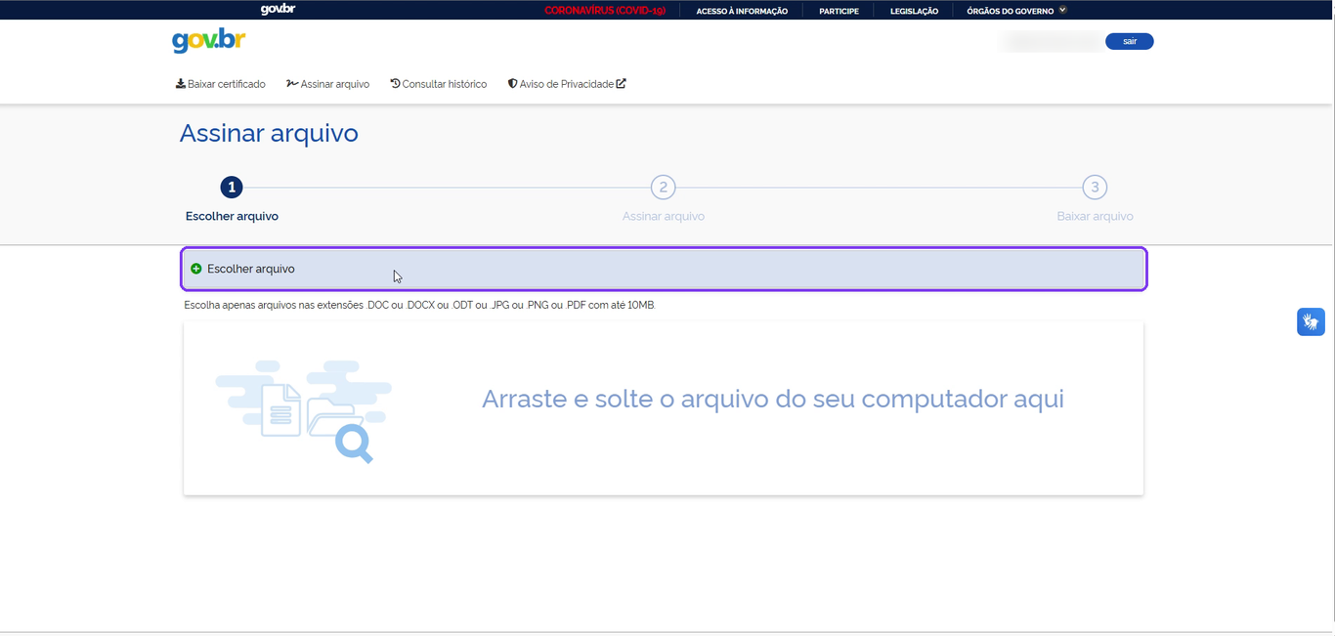Click the Assinar arquivo page heading

269,133
